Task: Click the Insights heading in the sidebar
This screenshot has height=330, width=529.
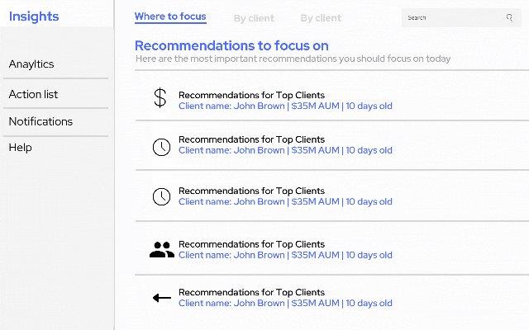Action: [34, 16]
